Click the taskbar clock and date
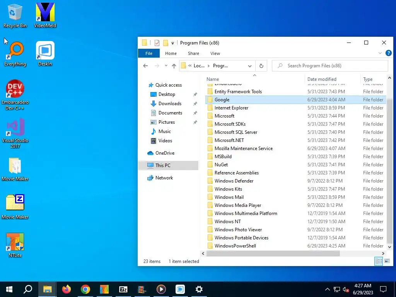Viewport: 396px width, 297px height. [363, 289]
